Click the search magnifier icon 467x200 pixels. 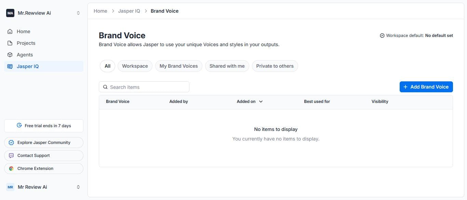point(105,87)
